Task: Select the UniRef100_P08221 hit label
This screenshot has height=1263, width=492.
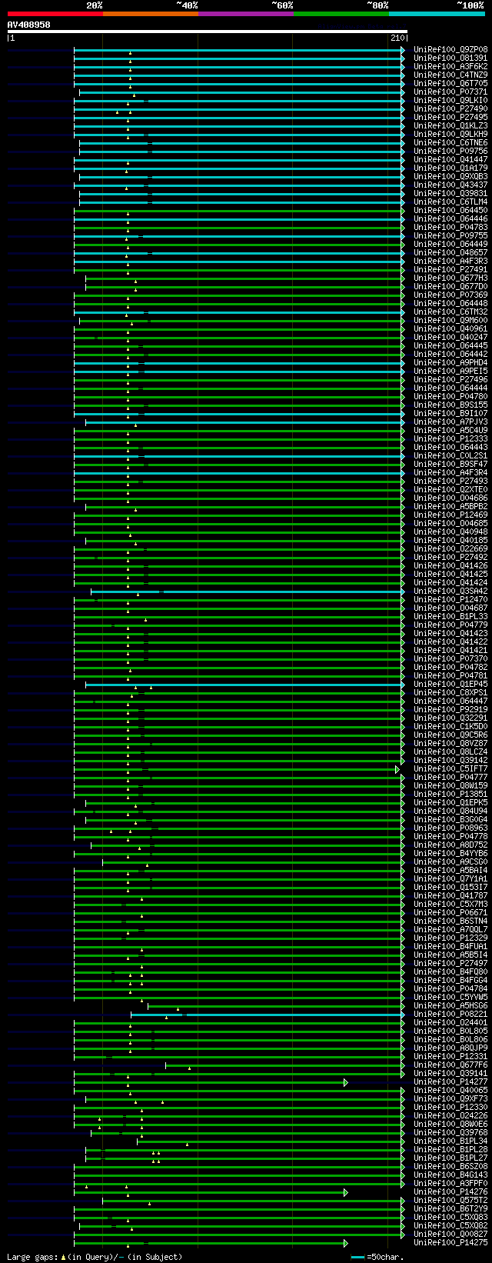Action: click(x=450, y=1015)
